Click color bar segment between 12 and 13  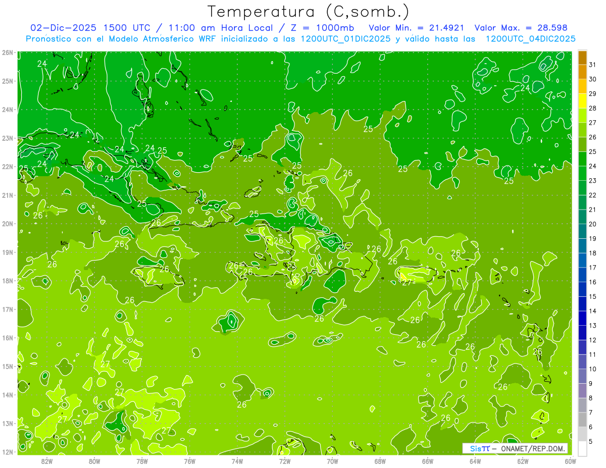tap(582, 333)
